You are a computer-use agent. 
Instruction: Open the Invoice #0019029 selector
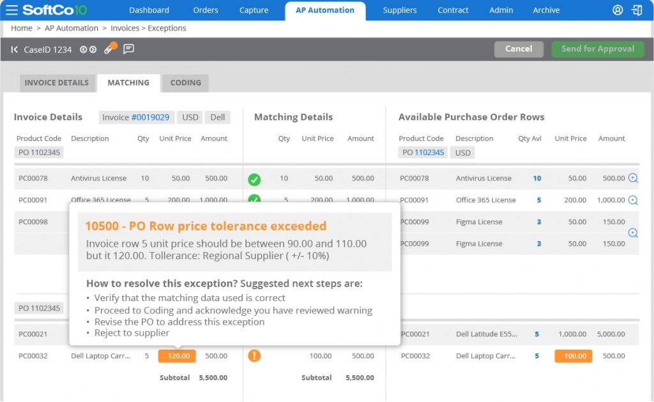136,117
